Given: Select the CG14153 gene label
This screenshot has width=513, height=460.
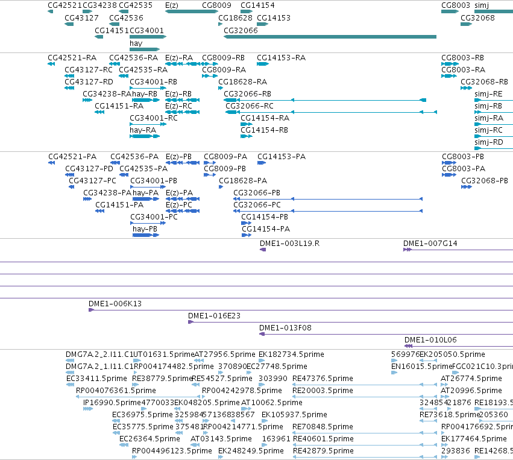Looking at the screenshot, I should coord(274,17).
